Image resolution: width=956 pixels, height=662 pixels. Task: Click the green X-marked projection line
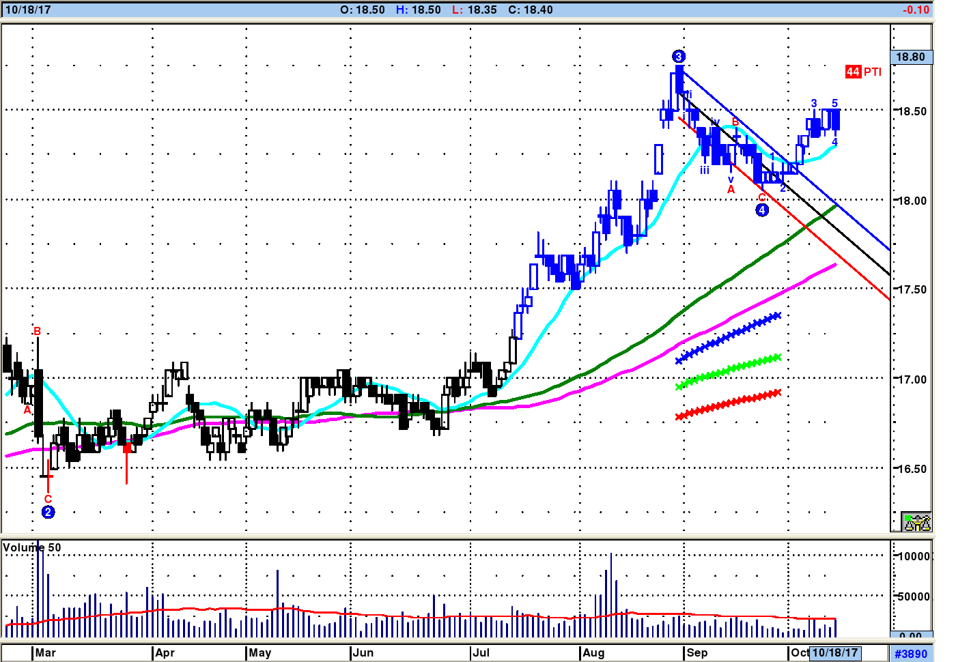coord(728,372)
